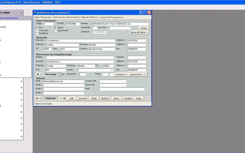Viewport: 245px width, 153px height.
Task: Focus the Usuario Web field
Action: click(113, 81)
